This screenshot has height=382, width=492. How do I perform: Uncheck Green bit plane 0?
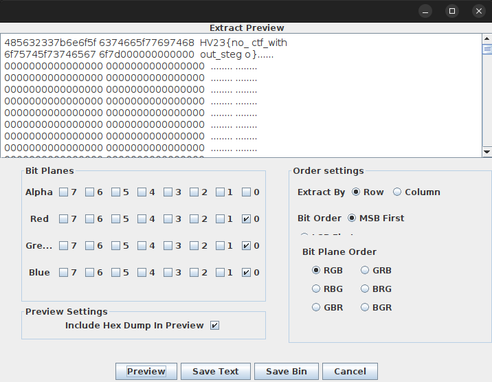coord(247,246)
